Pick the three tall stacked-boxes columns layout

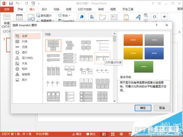click(86, 84)
